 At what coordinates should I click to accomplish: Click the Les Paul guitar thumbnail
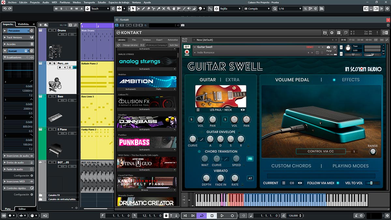221,96
